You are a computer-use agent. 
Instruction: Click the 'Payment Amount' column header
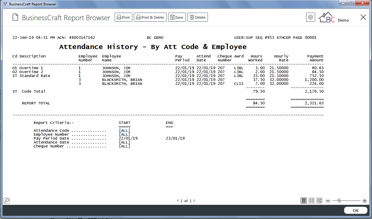(315, 58)
